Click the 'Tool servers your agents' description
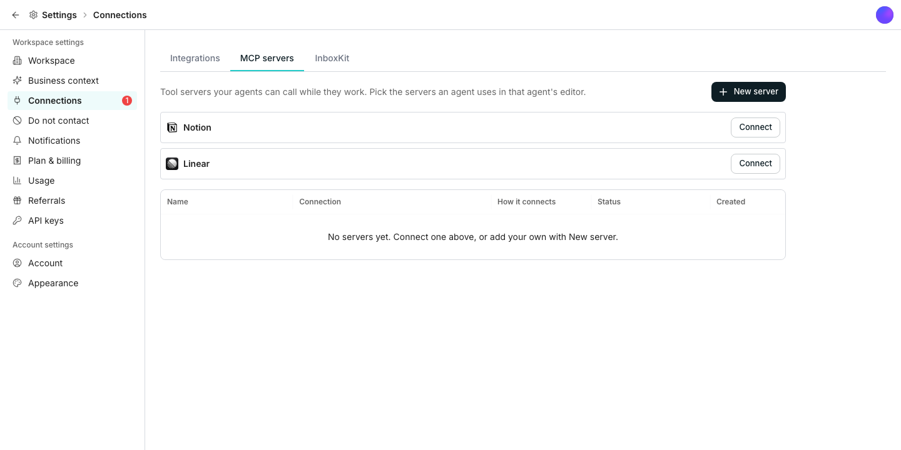Image resolution: width=901 pixels, height=450 pixels. pos(373,92)
